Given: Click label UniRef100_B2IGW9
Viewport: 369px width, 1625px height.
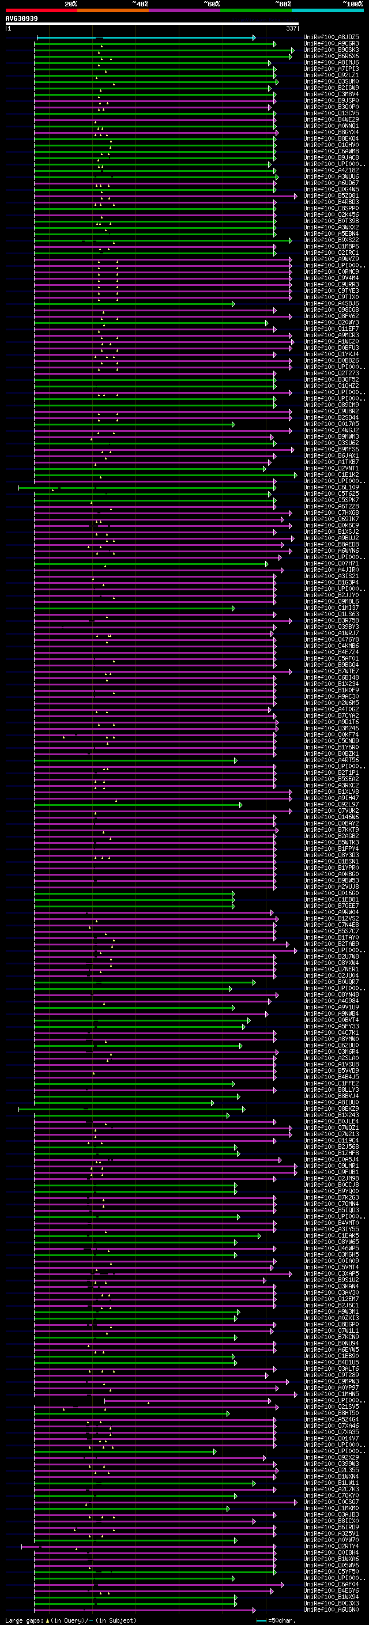Looking at the screenshot, I should coord(331,88).
